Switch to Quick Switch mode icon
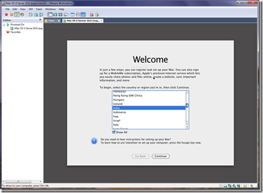This screenshot has height=193, width=263. point(55,15)
